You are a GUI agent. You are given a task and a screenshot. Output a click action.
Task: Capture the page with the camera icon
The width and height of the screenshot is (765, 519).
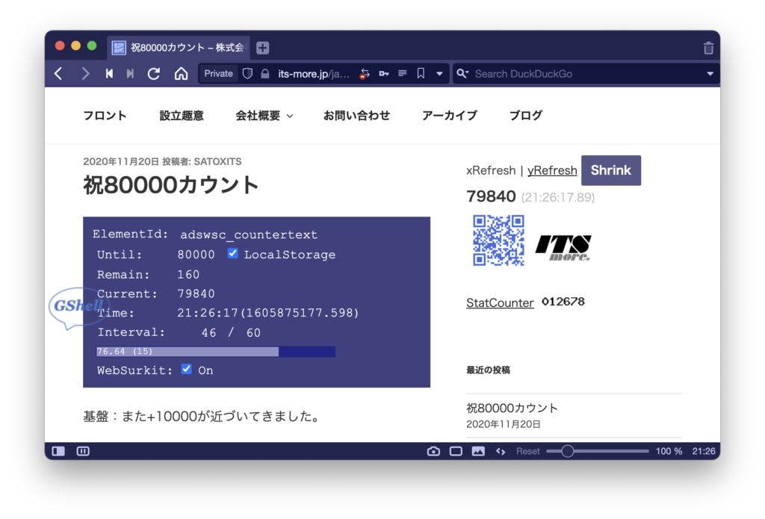(433, 451)
